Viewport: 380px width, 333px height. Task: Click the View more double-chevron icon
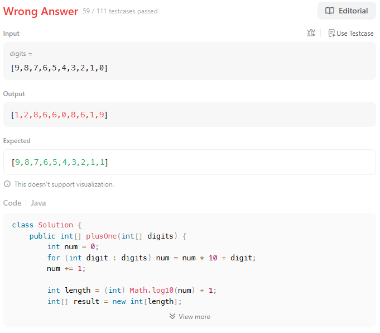coord(172,316)
